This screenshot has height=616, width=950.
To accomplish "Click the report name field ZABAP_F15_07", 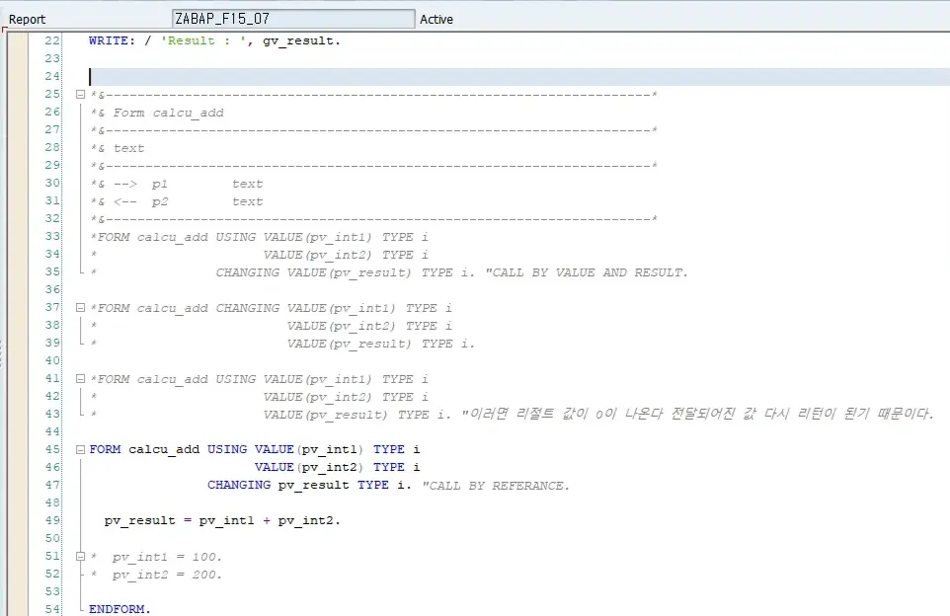I will tap(293, 19).
